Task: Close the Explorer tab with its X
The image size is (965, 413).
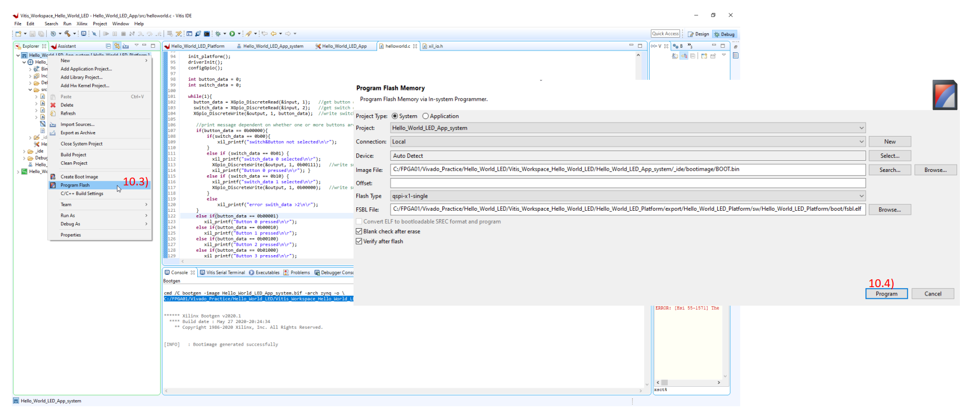Action: (44, 46)
